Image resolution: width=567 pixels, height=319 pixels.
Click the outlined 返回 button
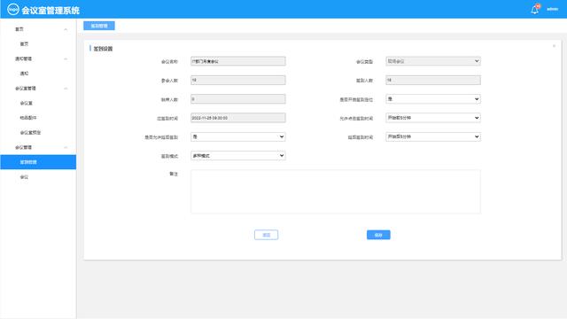coord(266,235)
